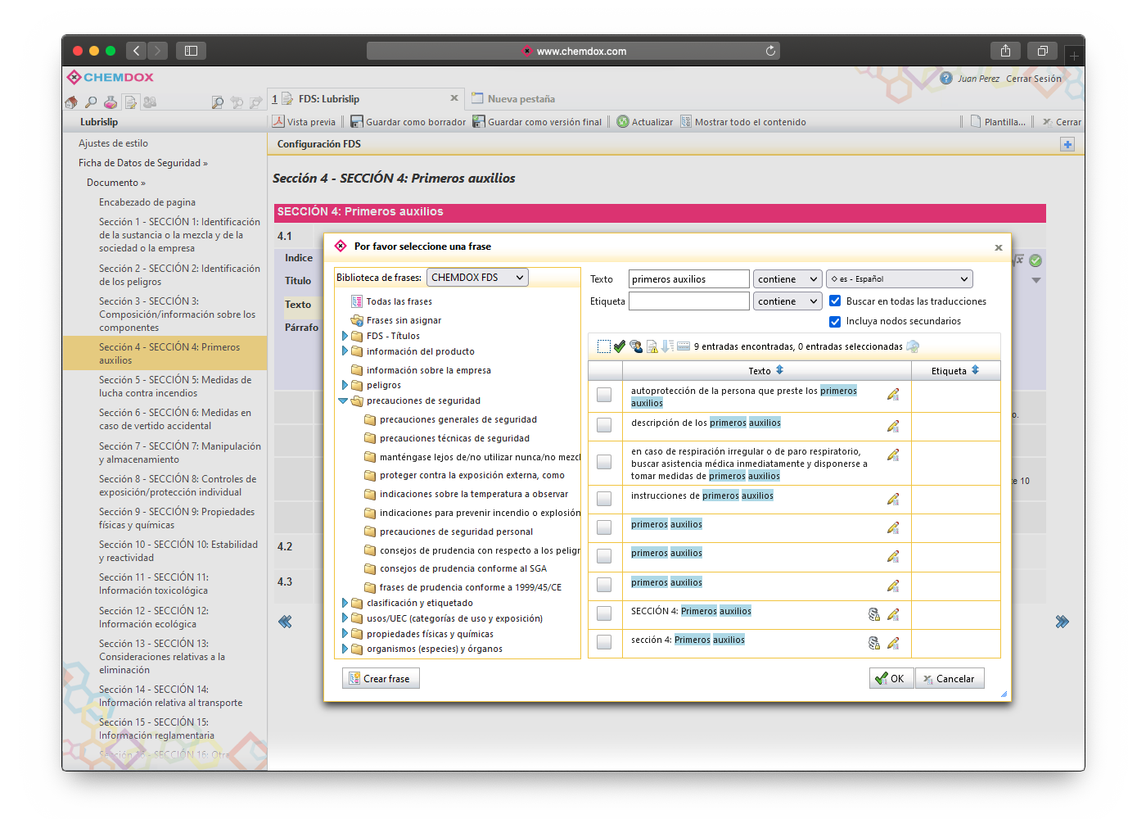Screen dimensions: 1146x819
Task: Open 'Ajustes de estilo' in sidebar
Action: (113, 143)
